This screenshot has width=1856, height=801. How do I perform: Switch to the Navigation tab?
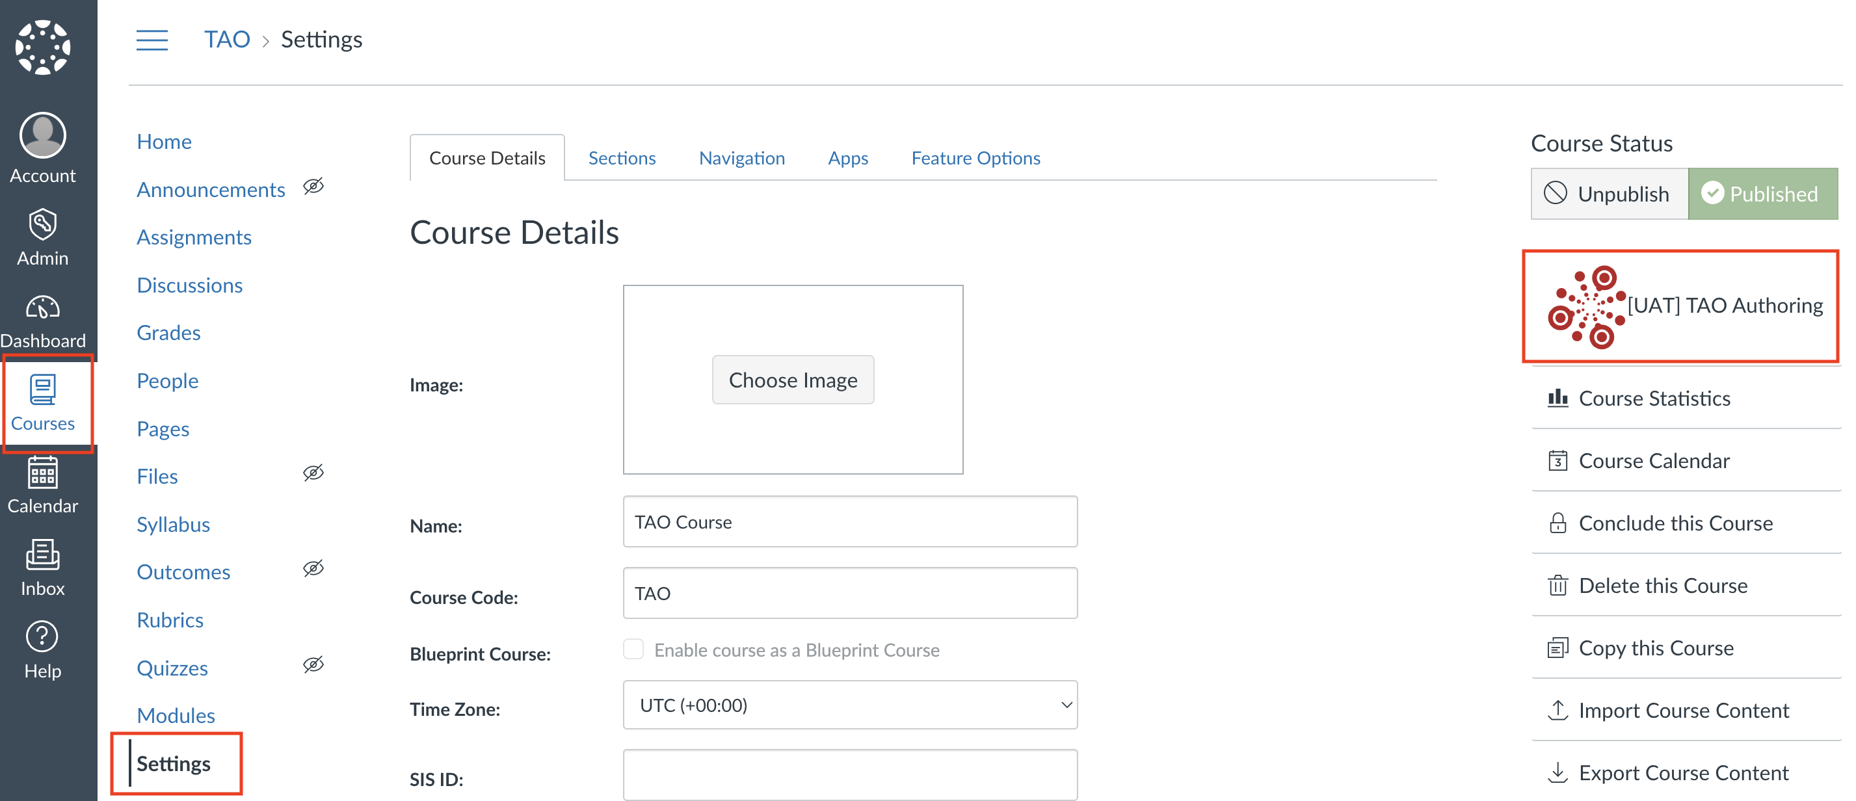click(x=741, y=158)
